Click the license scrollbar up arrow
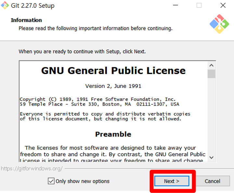234x193 pixels. pyautogui.click(x=211, y=65)
